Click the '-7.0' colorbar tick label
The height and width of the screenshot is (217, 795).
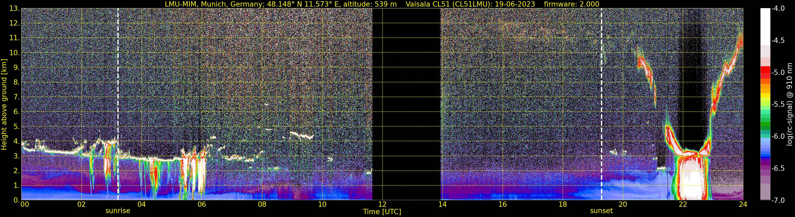coord(778,200)
